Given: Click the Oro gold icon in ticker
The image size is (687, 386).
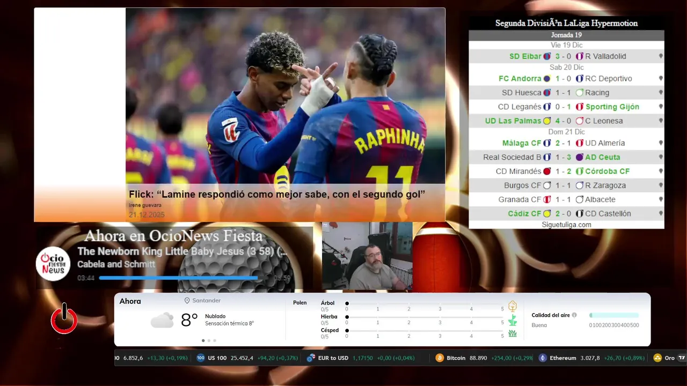Looking at the screenshot, I should (657, 358).
